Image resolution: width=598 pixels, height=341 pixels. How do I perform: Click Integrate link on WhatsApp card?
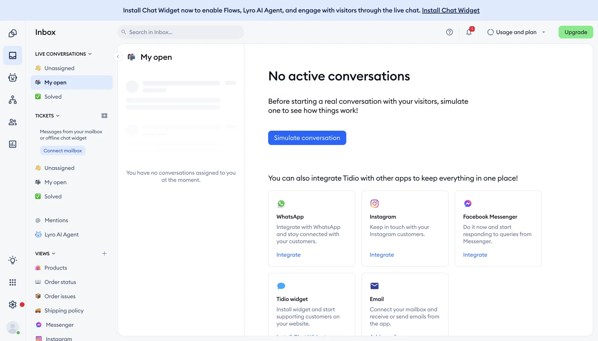click(x=288, y=255)
